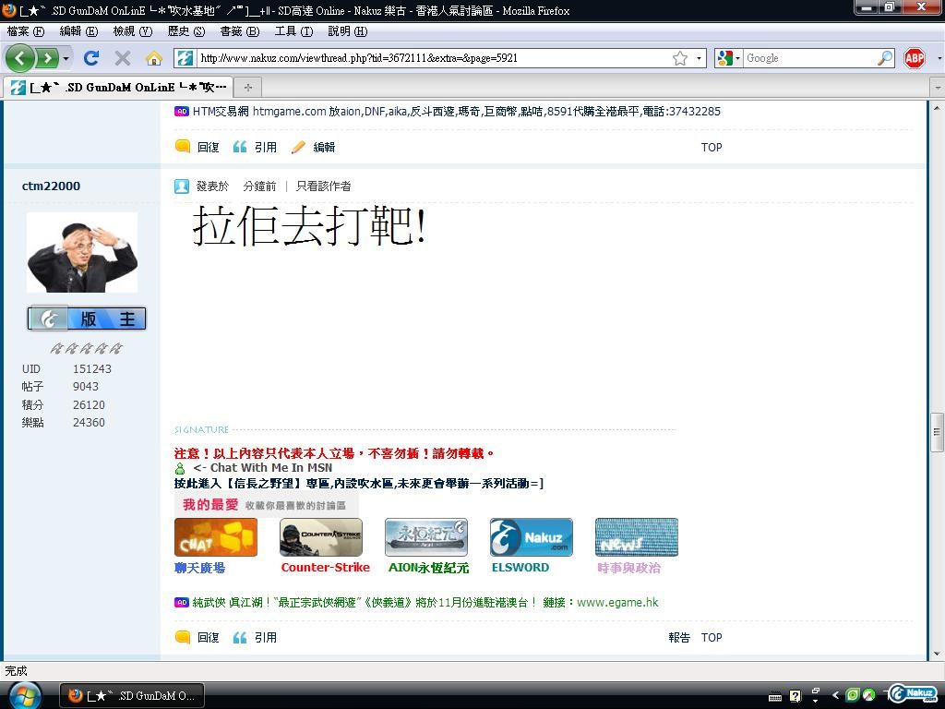Click the page vertical scrollbar thumb
Viewport: 945px width, 709px height.
937,432
